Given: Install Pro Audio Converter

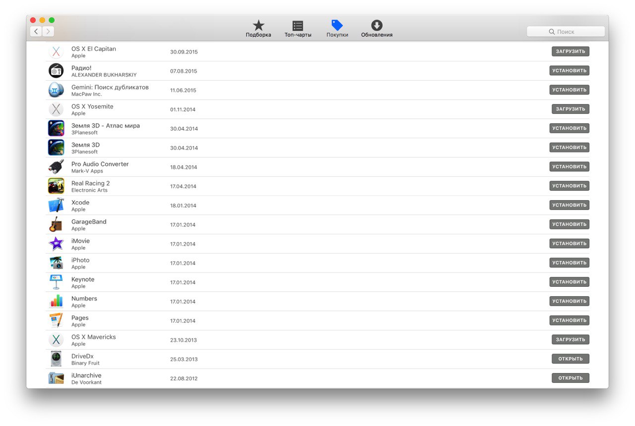Looking at the screenshot, I should point(569,166).
